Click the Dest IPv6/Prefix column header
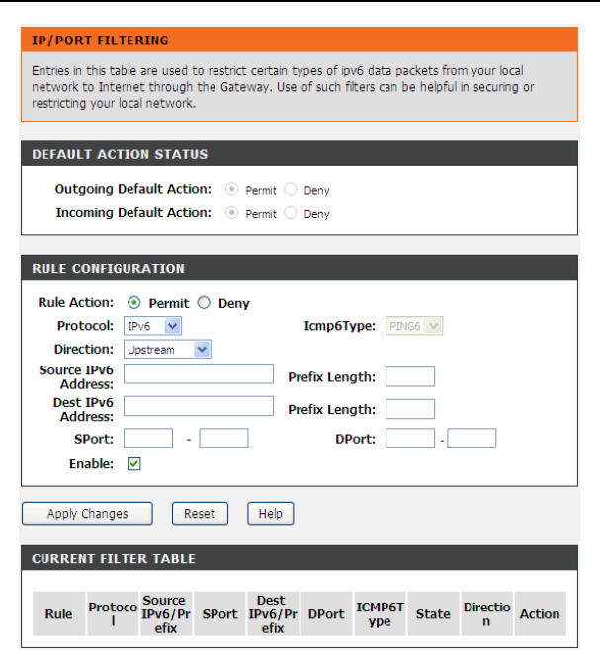 click(x=273, y=613)
